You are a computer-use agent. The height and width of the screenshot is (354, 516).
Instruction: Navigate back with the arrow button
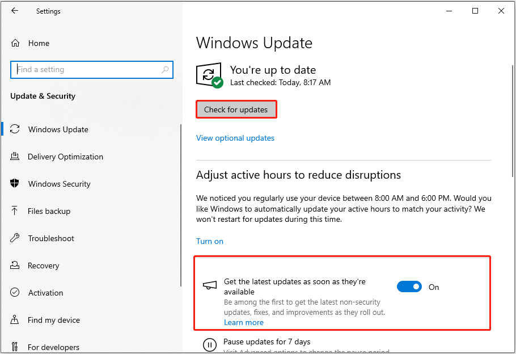coord(14,10)
